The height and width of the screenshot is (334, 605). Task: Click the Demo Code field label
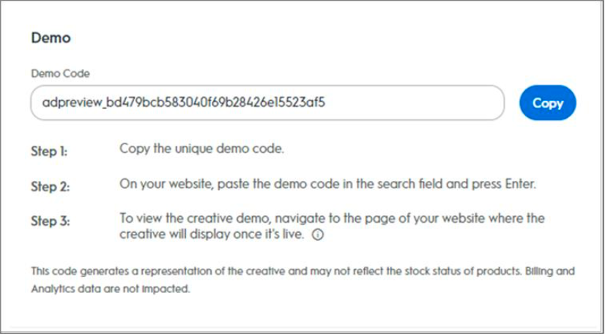tap(60, 73)
